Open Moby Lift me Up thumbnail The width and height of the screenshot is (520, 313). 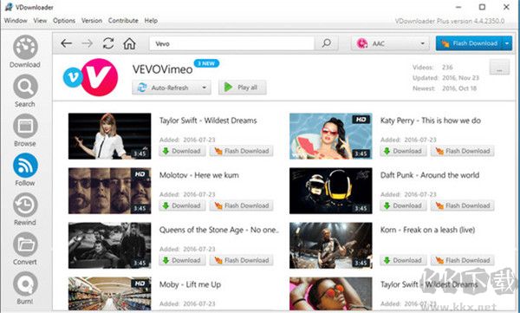(x=110, y=294)
